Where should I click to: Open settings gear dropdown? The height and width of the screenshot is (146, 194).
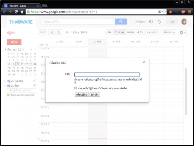click(182, 32)
